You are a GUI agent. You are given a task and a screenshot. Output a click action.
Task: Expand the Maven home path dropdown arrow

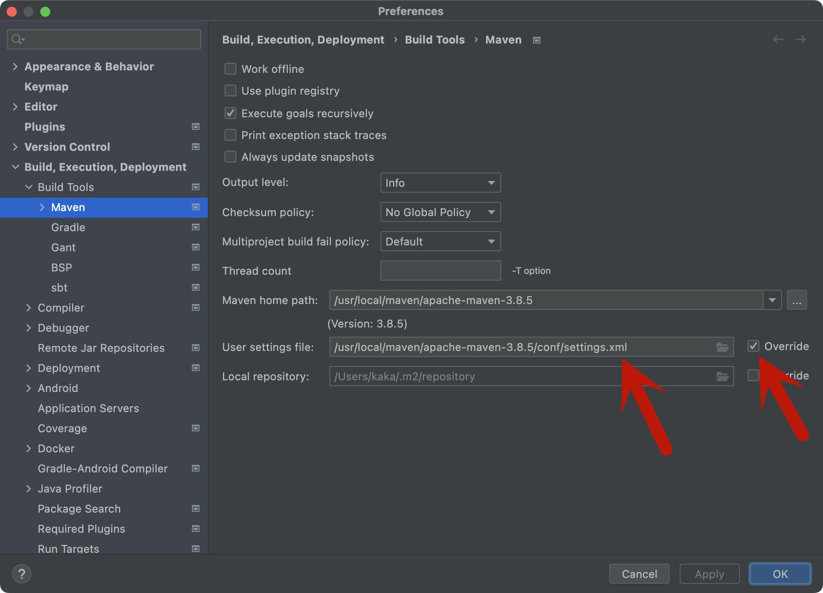pos(772,300)
